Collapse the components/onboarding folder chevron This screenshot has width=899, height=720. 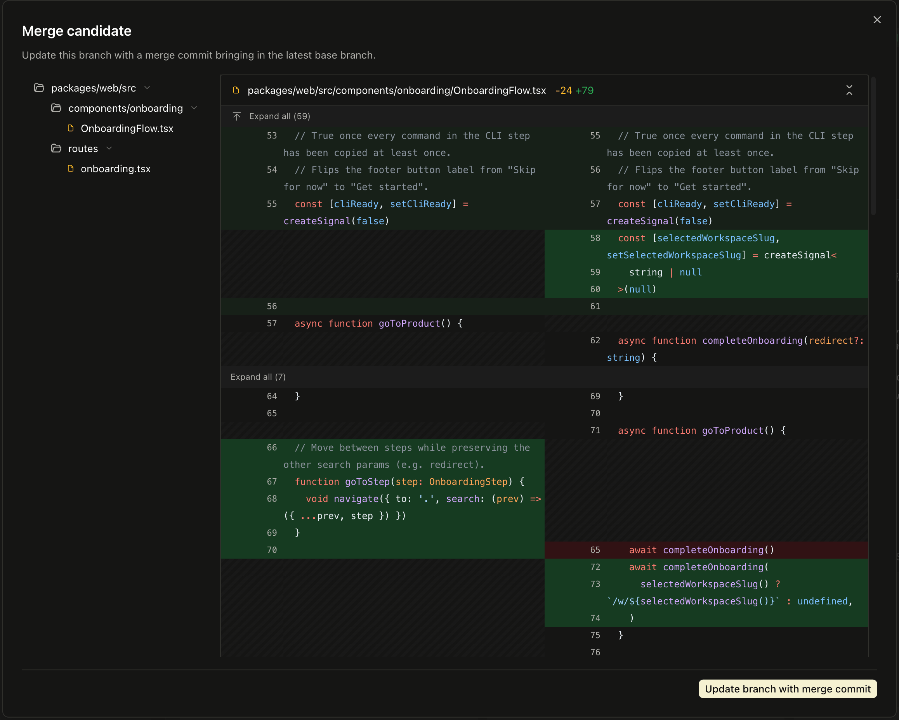(194, 108)
